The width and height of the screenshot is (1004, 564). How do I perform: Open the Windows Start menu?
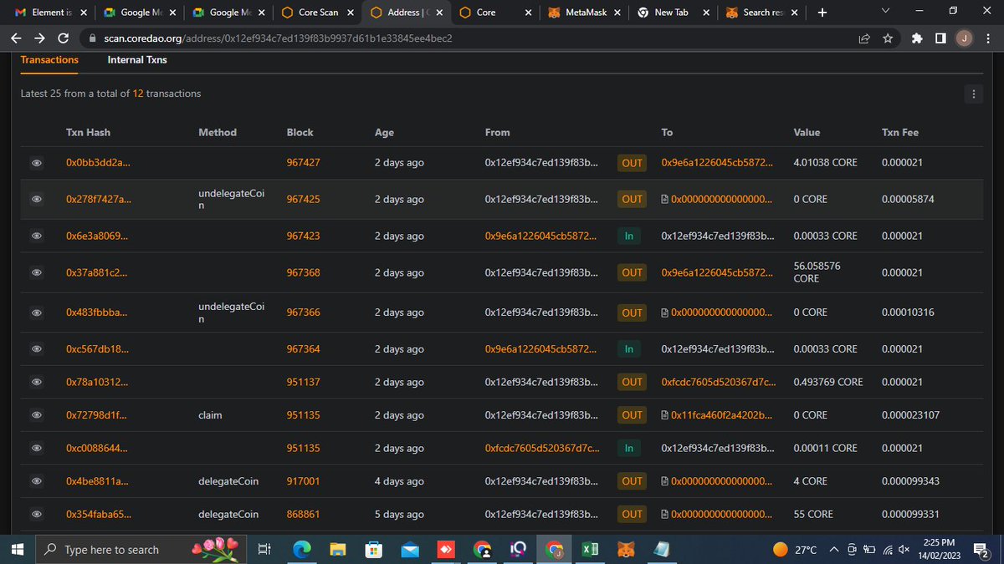[16, 550]
